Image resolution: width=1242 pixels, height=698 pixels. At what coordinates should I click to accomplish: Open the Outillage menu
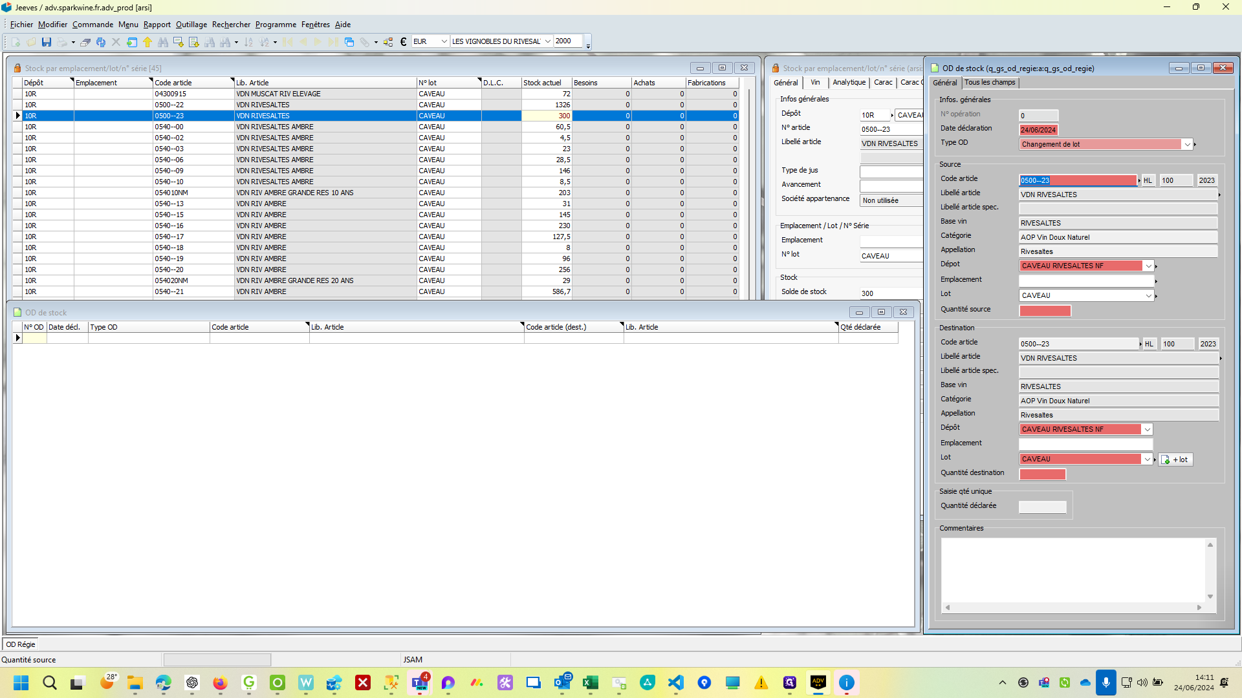tap(191, 25)
